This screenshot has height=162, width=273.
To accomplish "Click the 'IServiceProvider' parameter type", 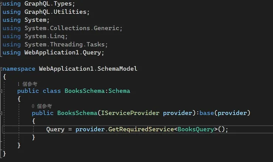I will click(130, 113).
